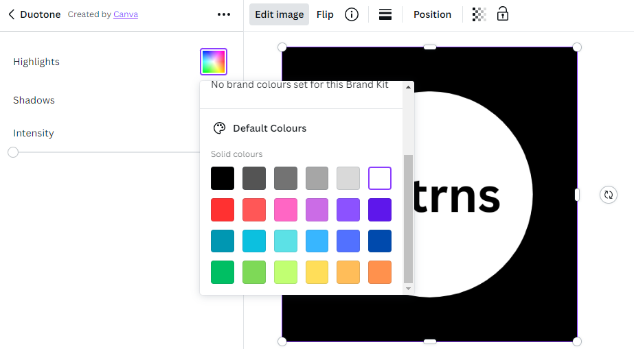Select the deep indigo purple swatch

[x=380, y=209]
